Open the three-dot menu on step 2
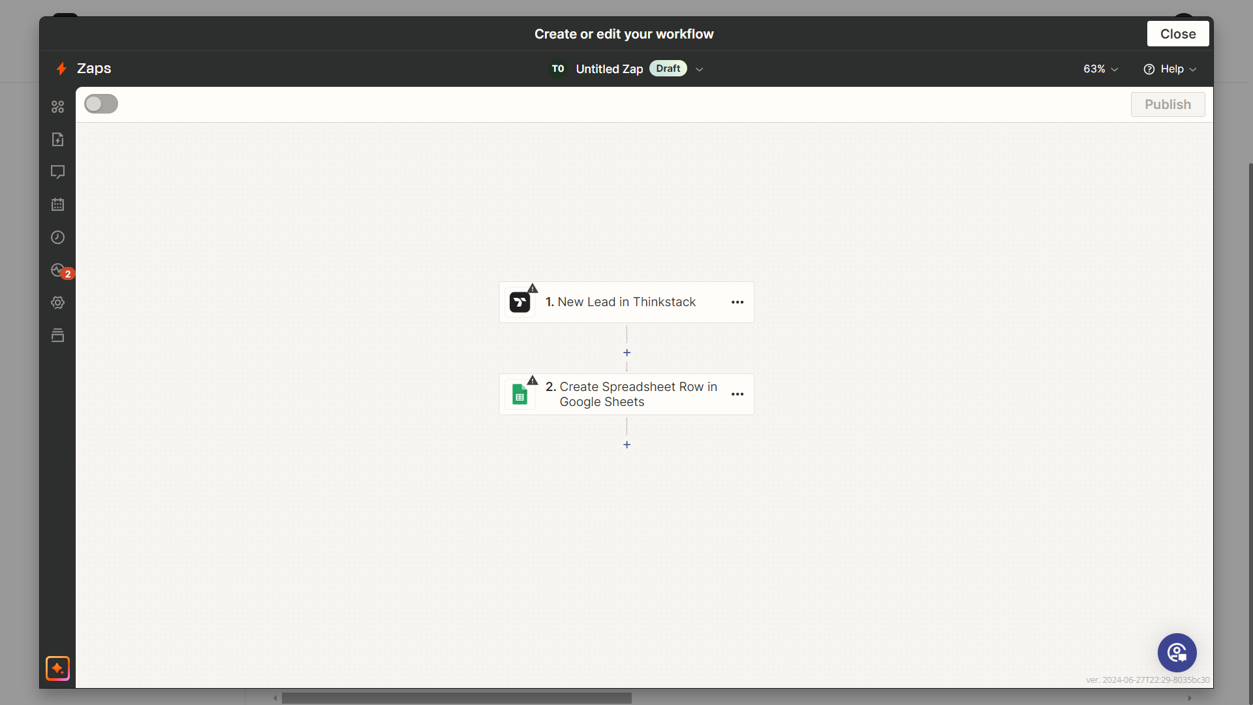The width and height of the screenshot is (1253, 705). click(x=737, y=394)
